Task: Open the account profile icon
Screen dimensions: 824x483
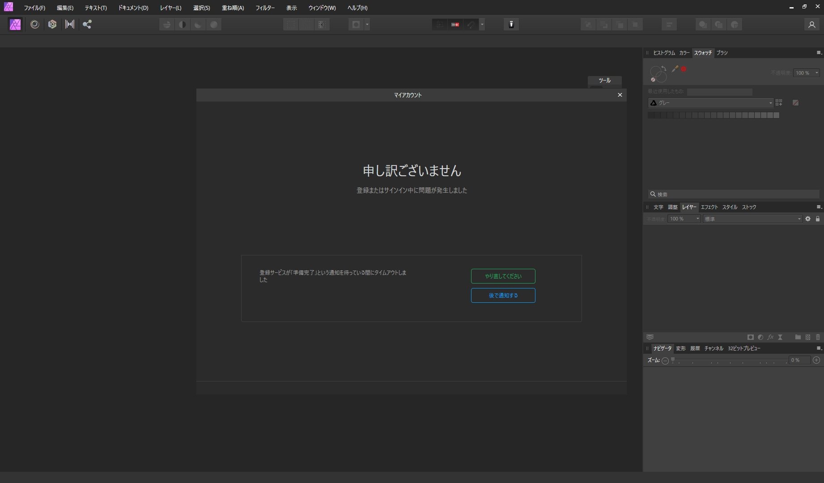Action: [811, 25]
